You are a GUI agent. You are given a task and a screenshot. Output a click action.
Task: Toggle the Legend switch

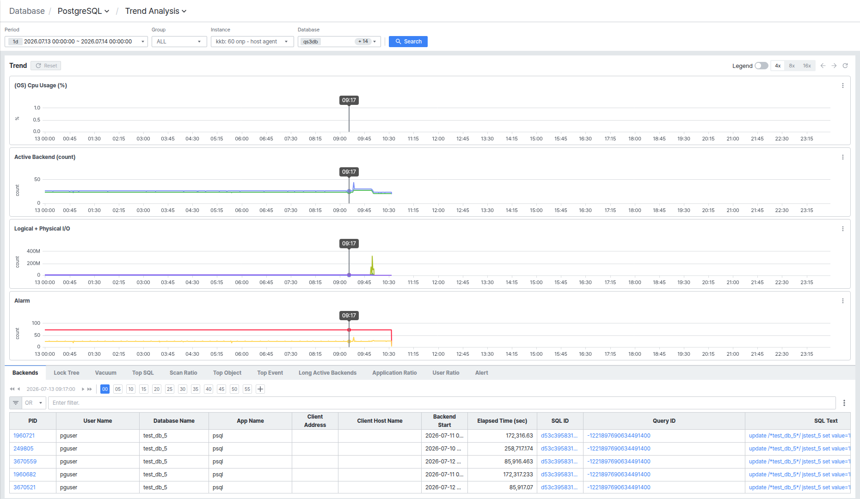(761, 66)
